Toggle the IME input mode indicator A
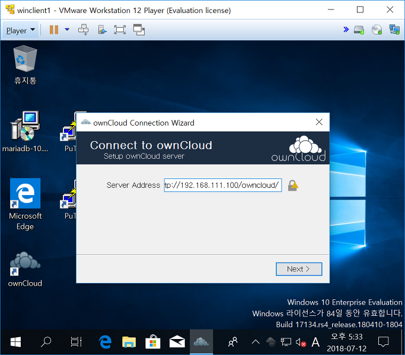This screenshot has width=405, height=355. point(315,343)
